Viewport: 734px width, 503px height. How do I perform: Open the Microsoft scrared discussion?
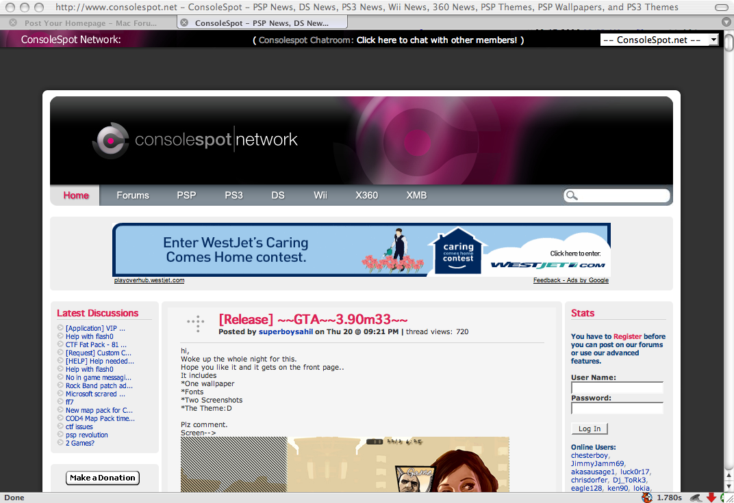coord(95,394)
